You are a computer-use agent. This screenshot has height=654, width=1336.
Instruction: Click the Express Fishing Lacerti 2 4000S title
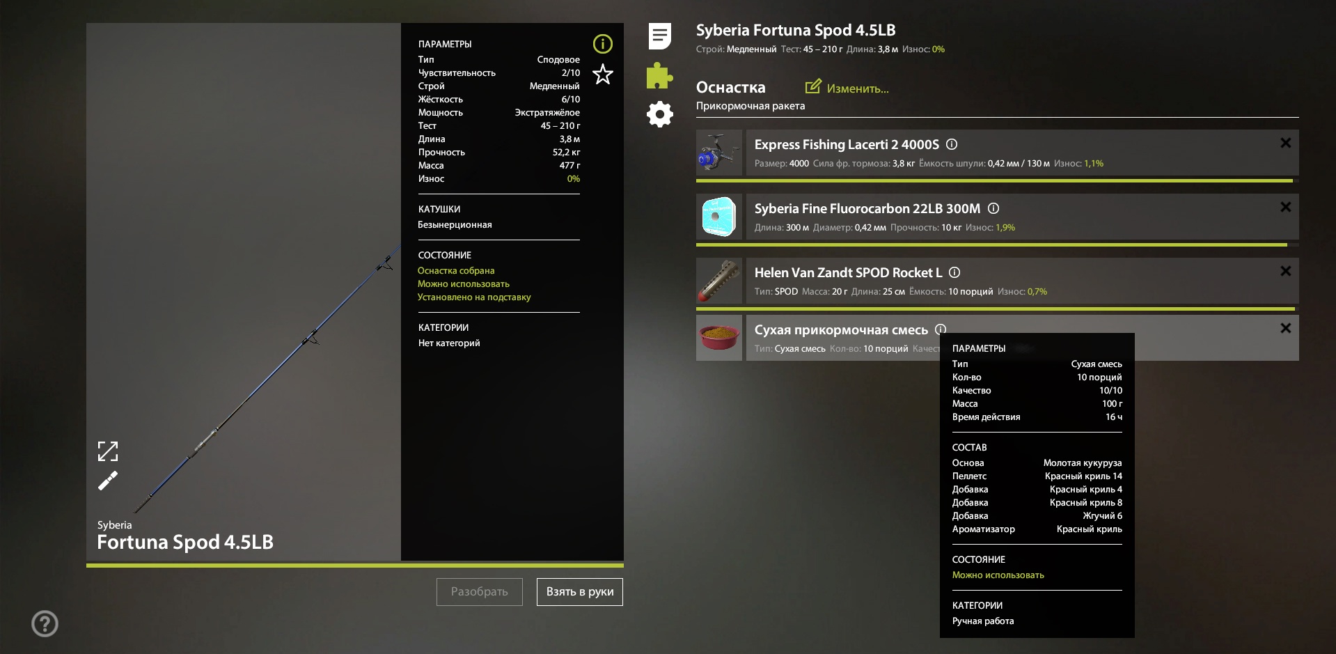click(847, 145)
